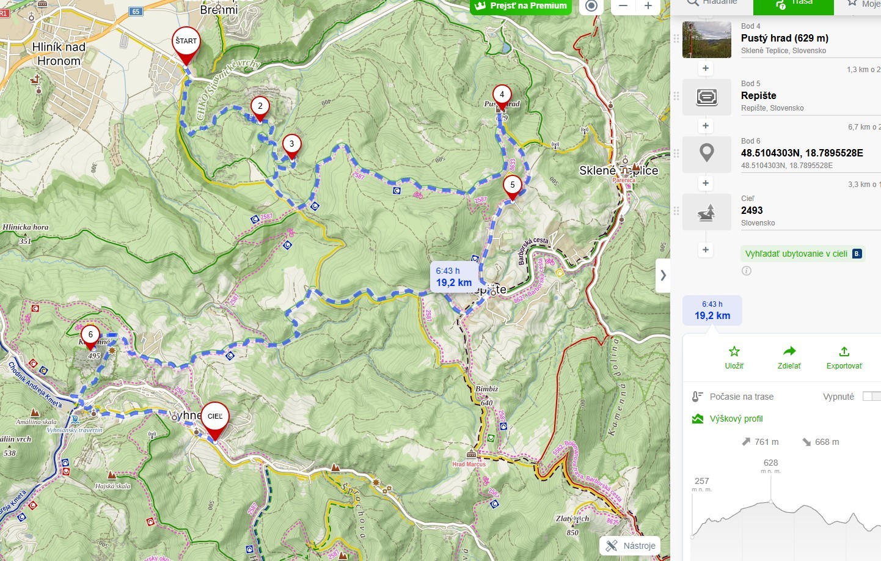Save the route with Uložiť
The width and height of the screenshot is (881, 561).
734,358
